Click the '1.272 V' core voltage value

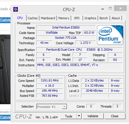coord(86,43)
